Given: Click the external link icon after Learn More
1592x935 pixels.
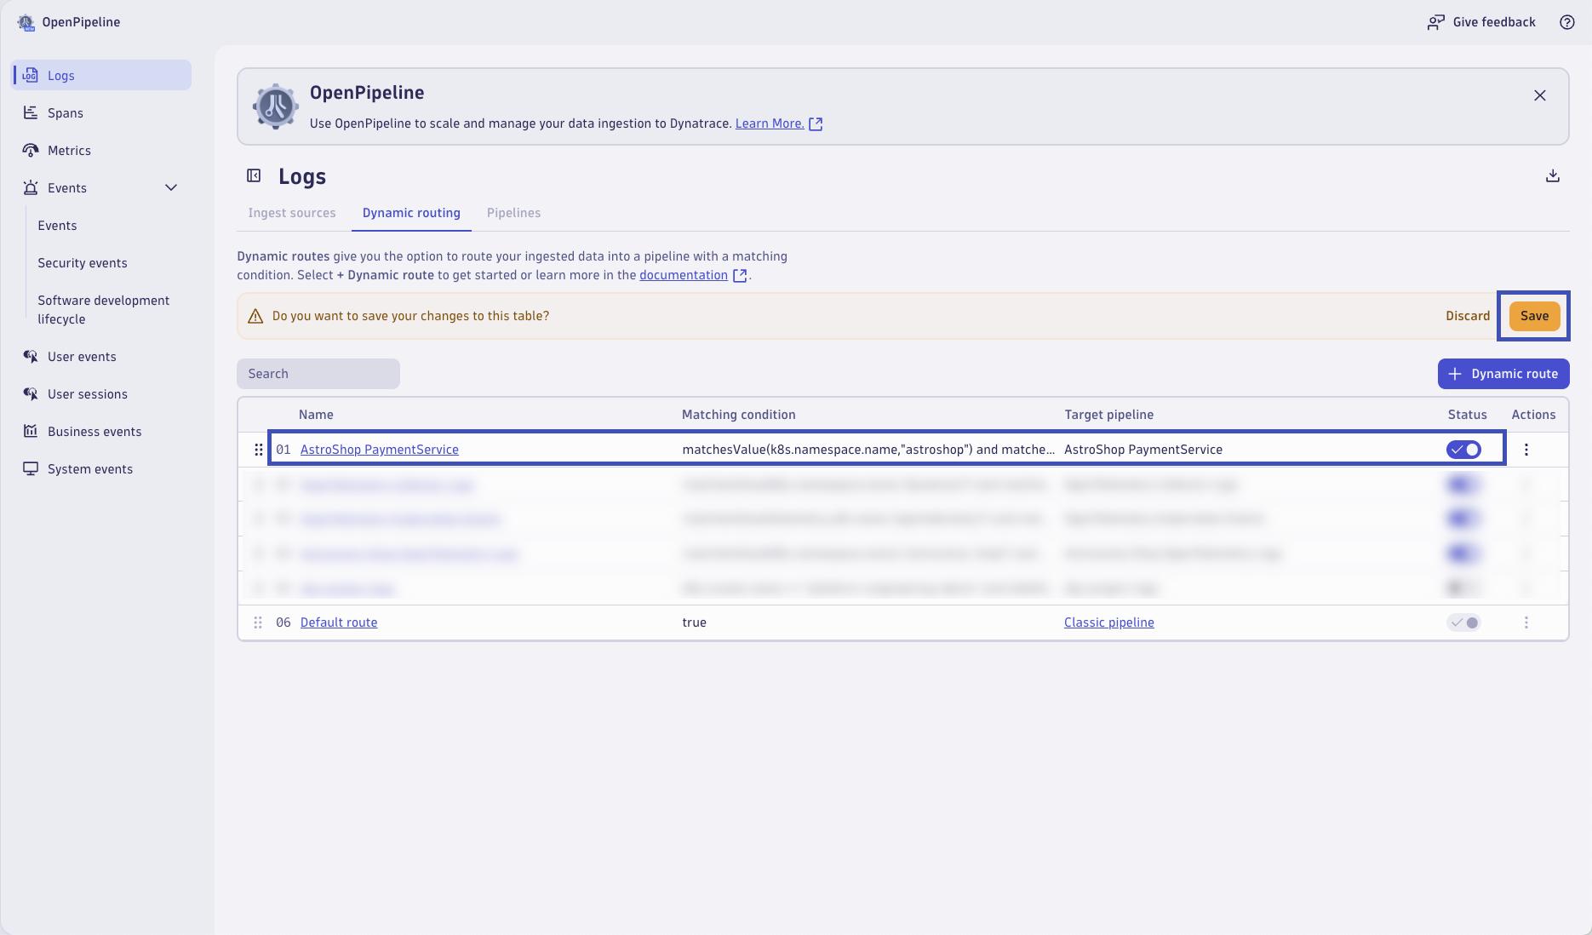Looking at the screenshot, I should [816, 123].
